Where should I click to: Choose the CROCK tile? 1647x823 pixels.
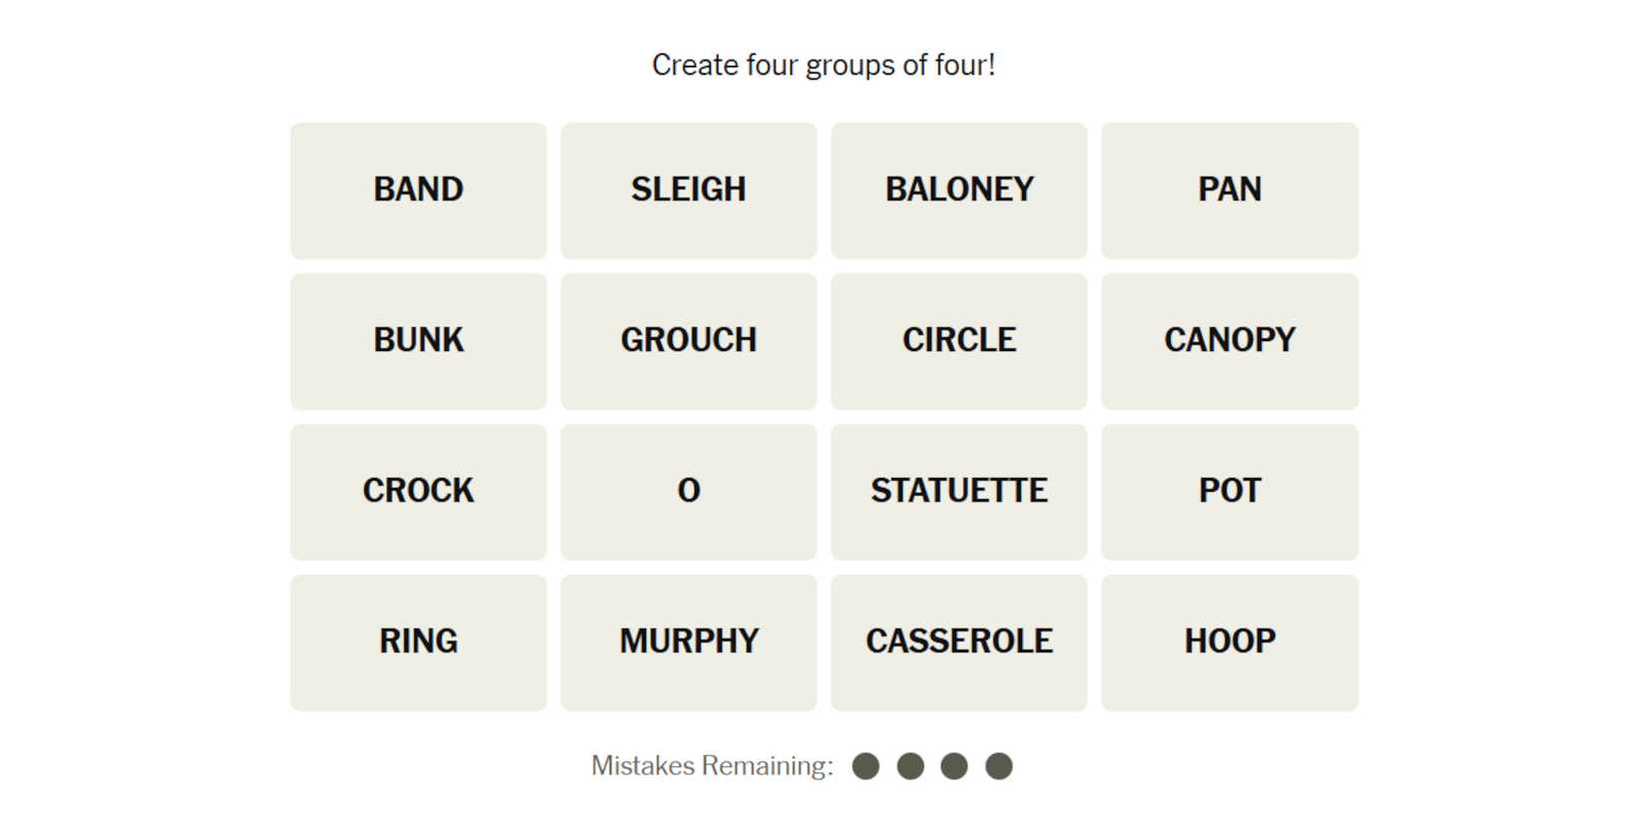click(418, 492)
